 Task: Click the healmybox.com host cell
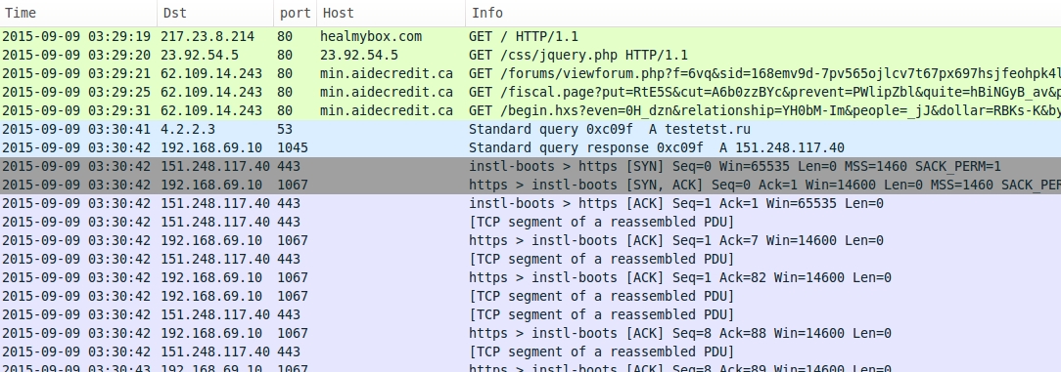[x=371, y=36]
